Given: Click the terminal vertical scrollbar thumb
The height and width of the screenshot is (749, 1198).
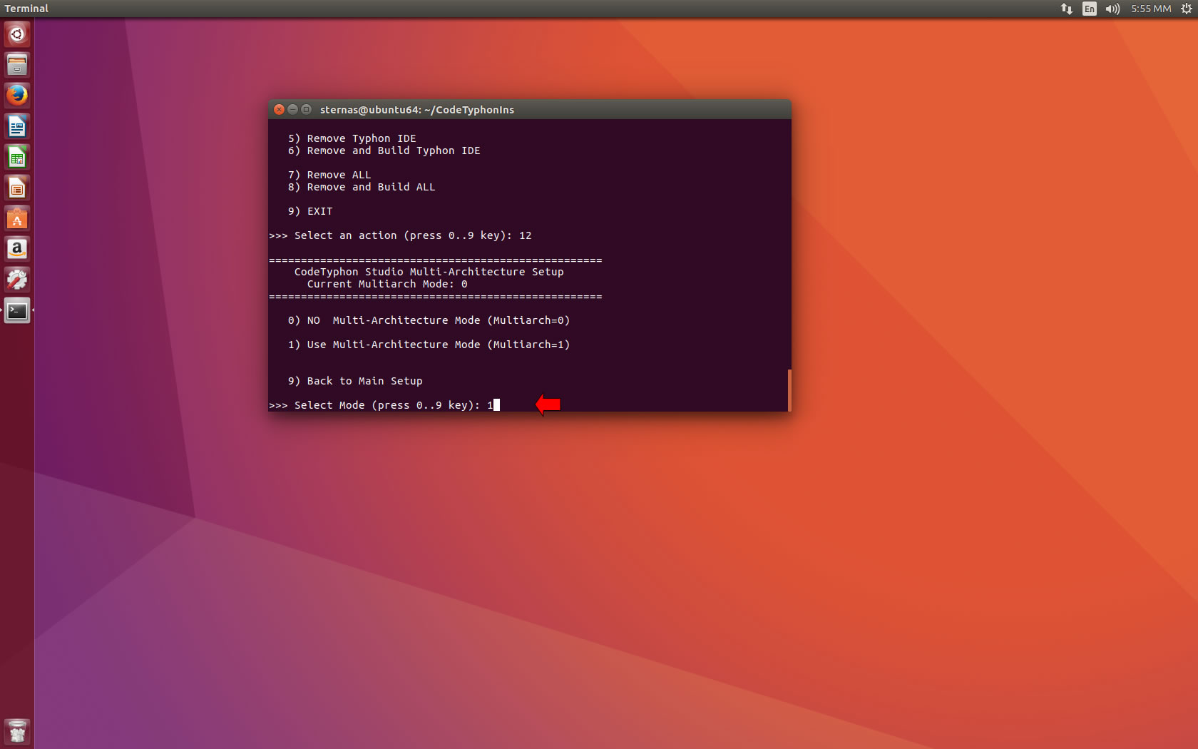Looking at the screenshot, I should (x=789, y=390).
